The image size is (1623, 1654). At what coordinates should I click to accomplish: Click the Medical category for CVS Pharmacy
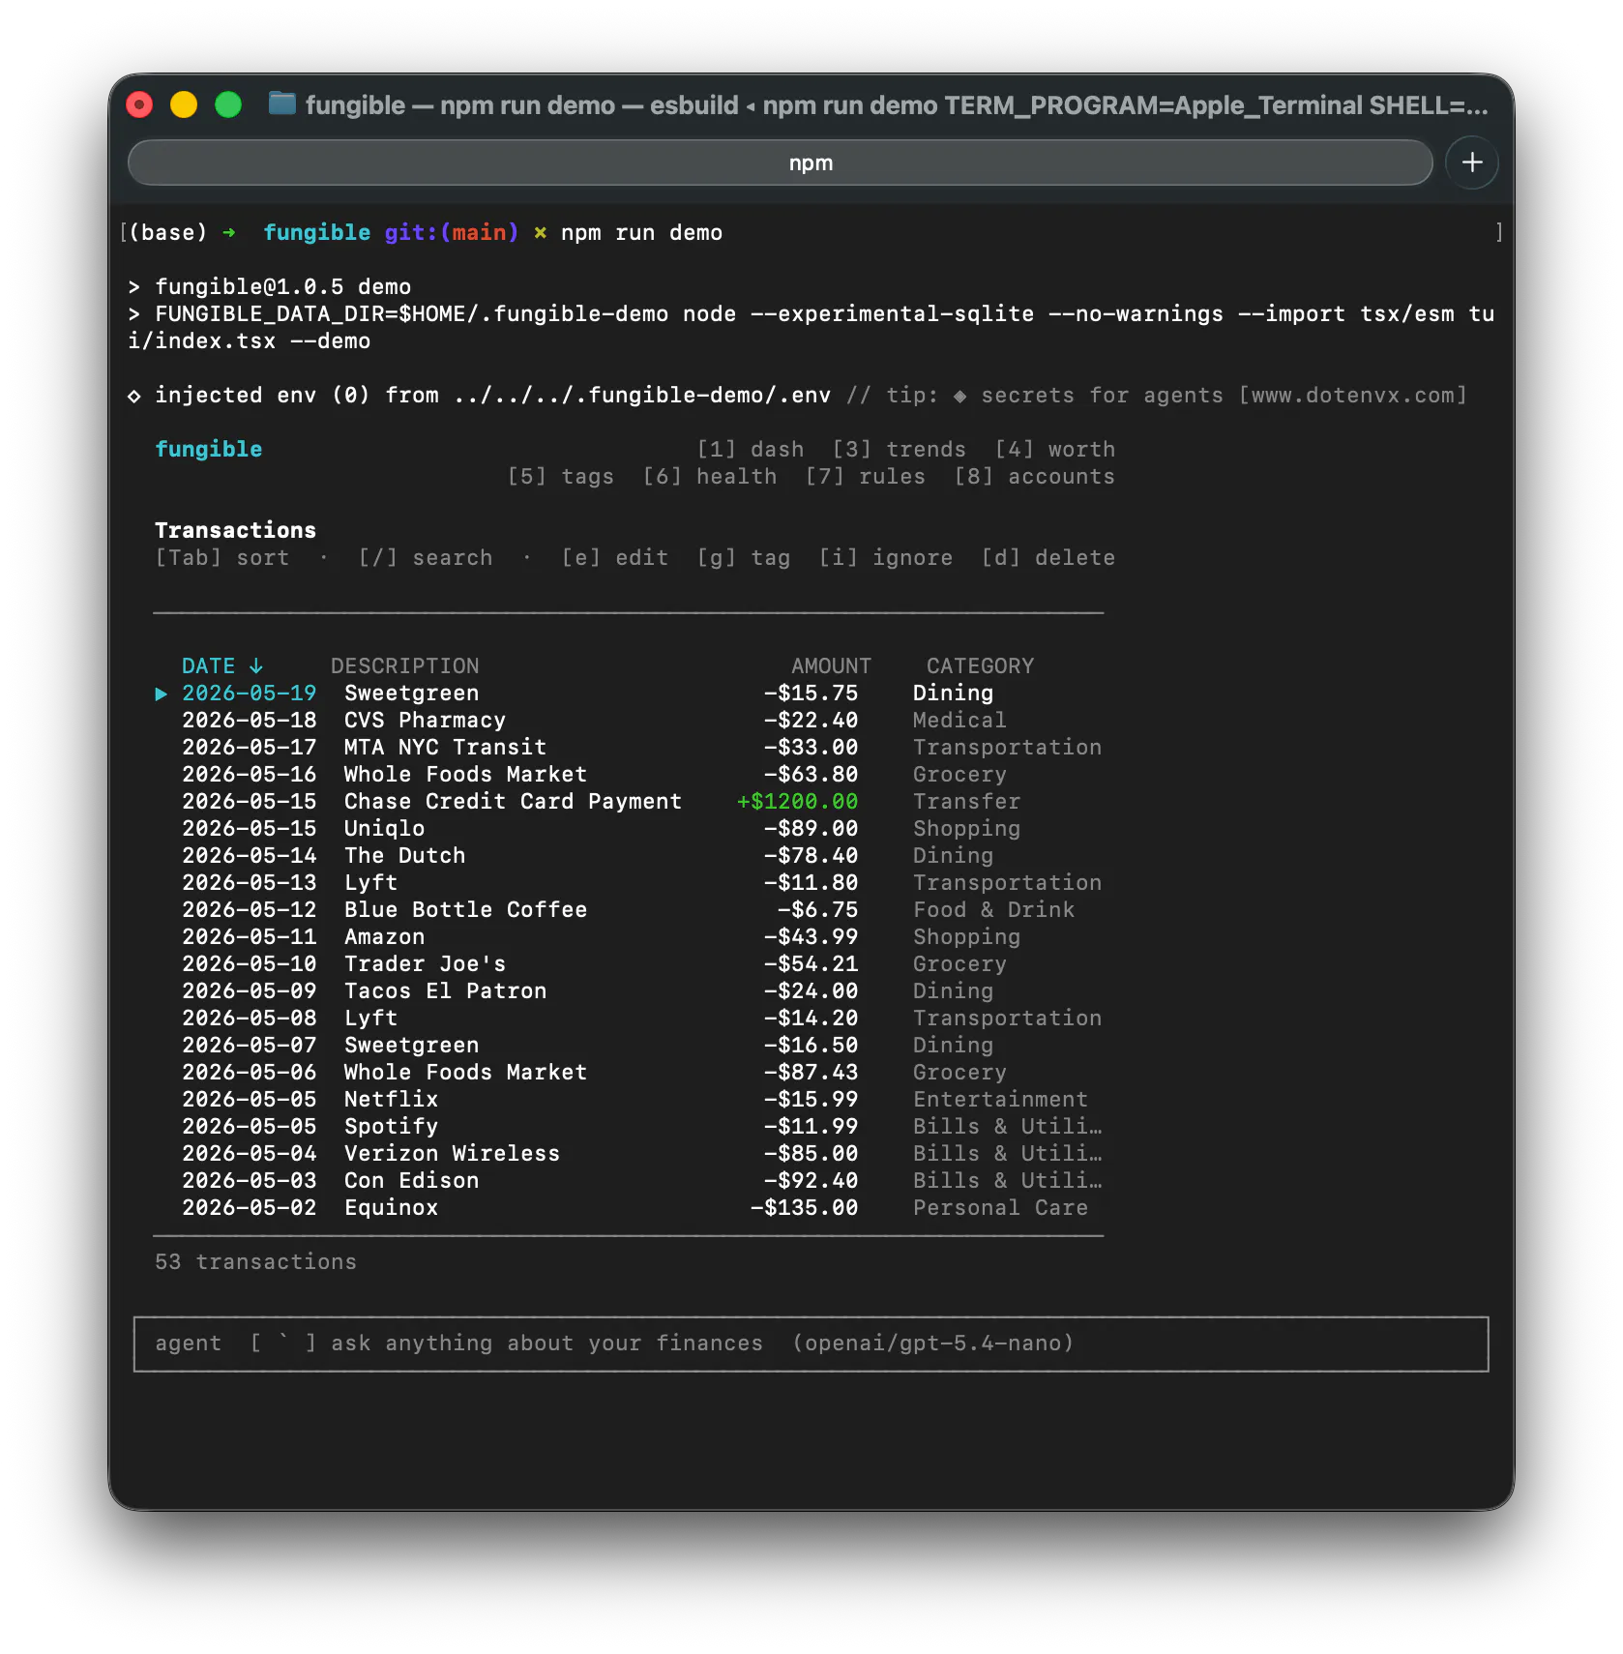point(960,721)
